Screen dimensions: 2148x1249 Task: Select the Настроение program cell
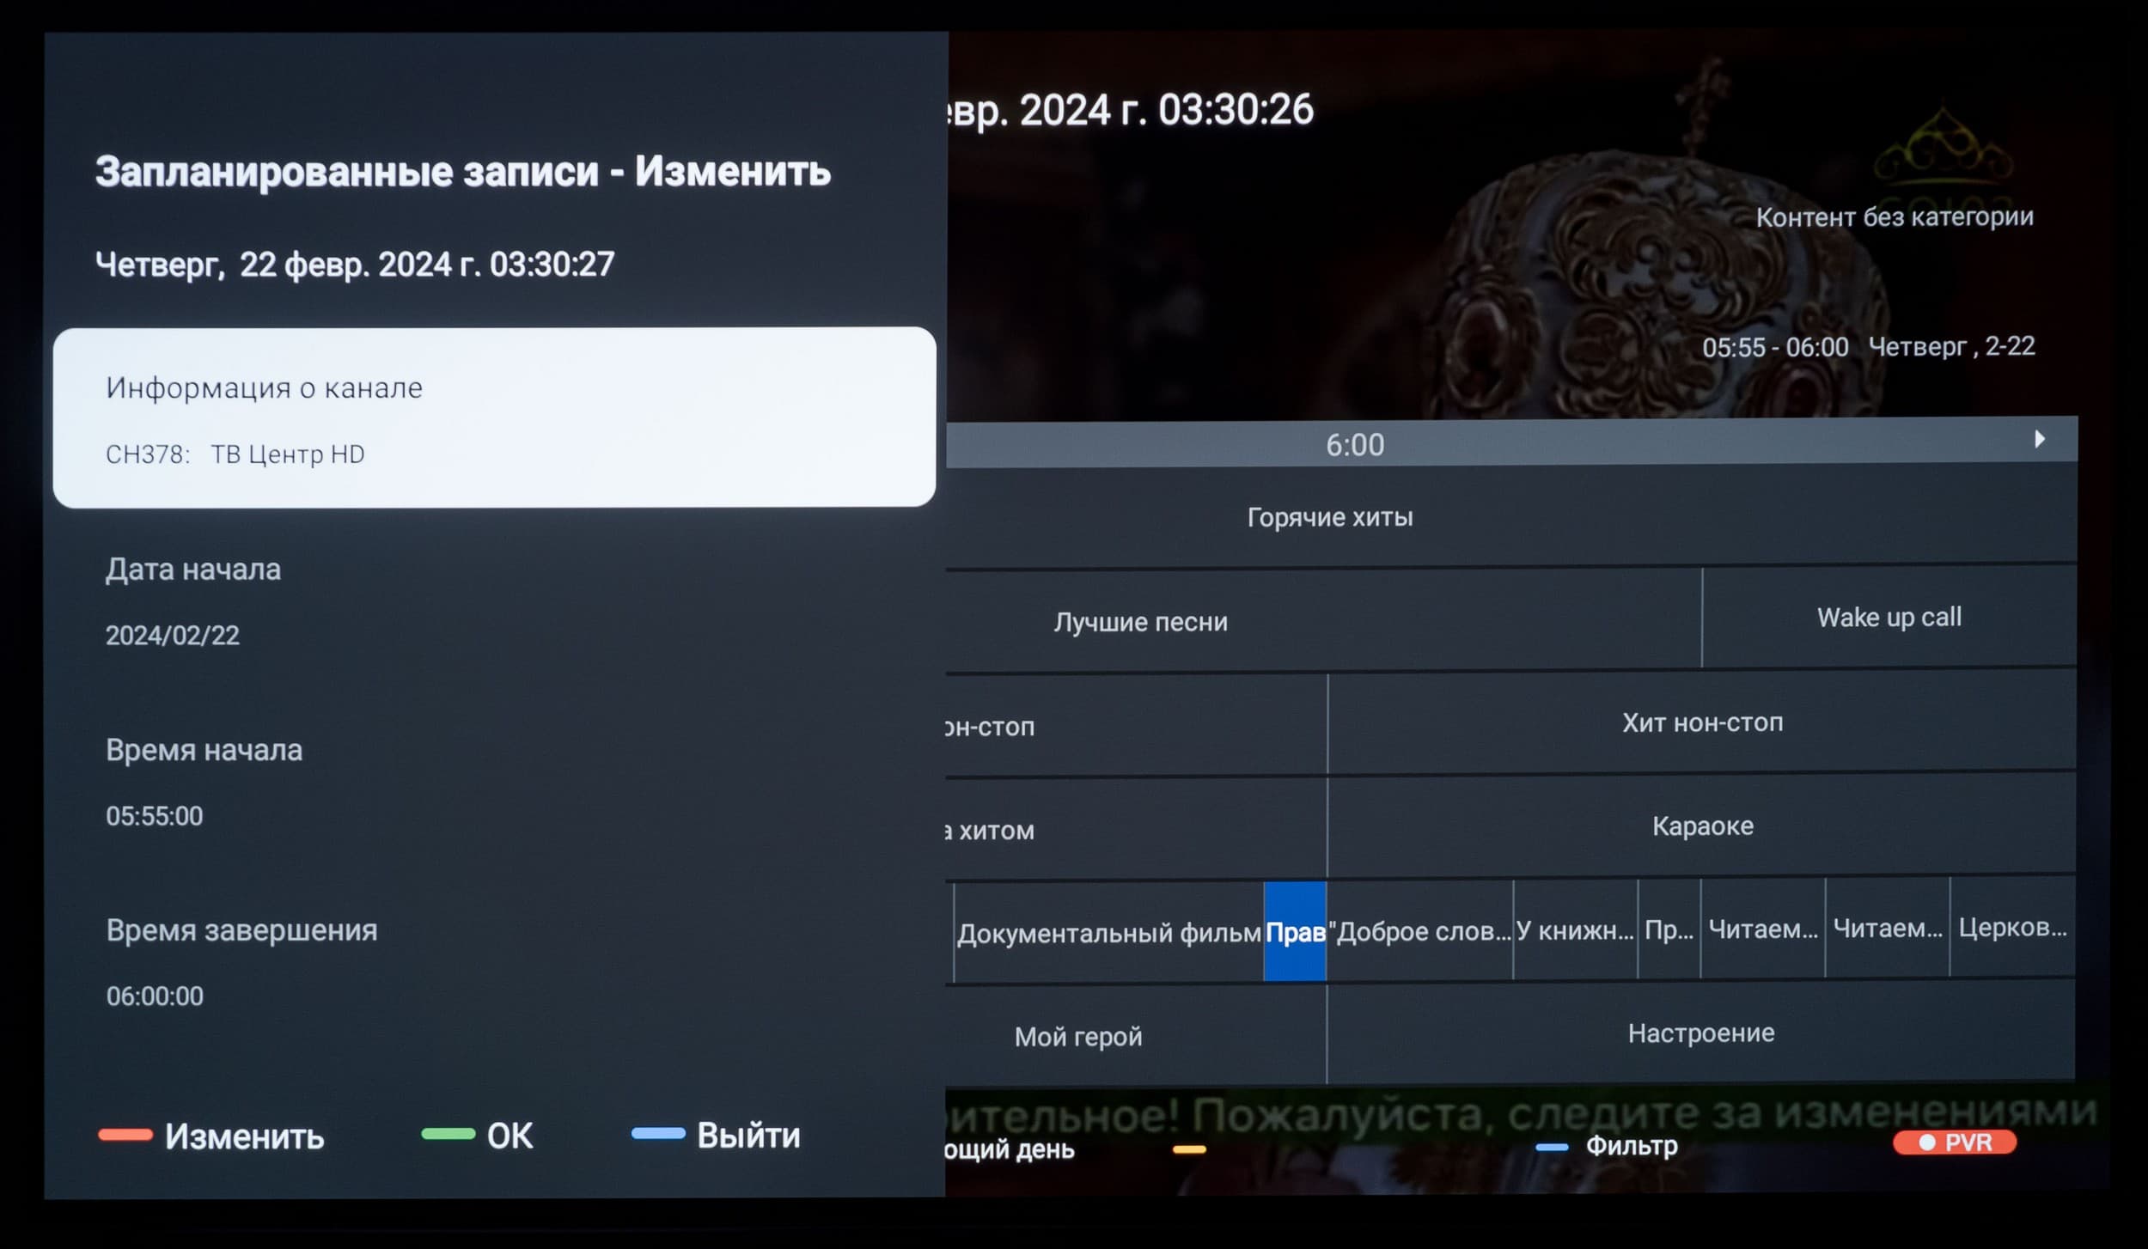pyautogui.click(x=1700, y=1033)
